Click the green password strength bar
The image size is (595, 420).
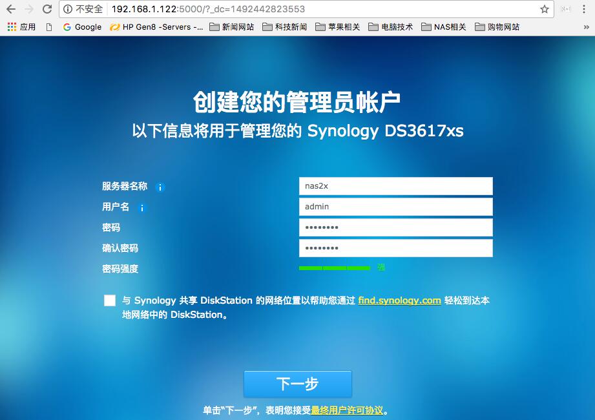pyautogui.click(x=333, y=268)
